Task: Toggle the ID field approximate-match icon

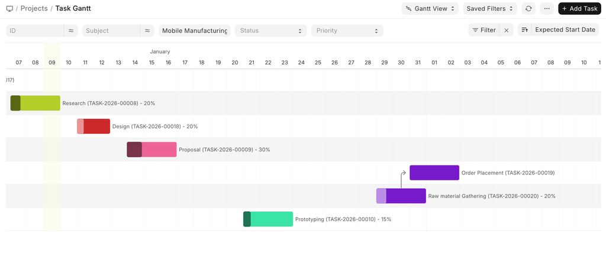Action: tap(71, 31)
